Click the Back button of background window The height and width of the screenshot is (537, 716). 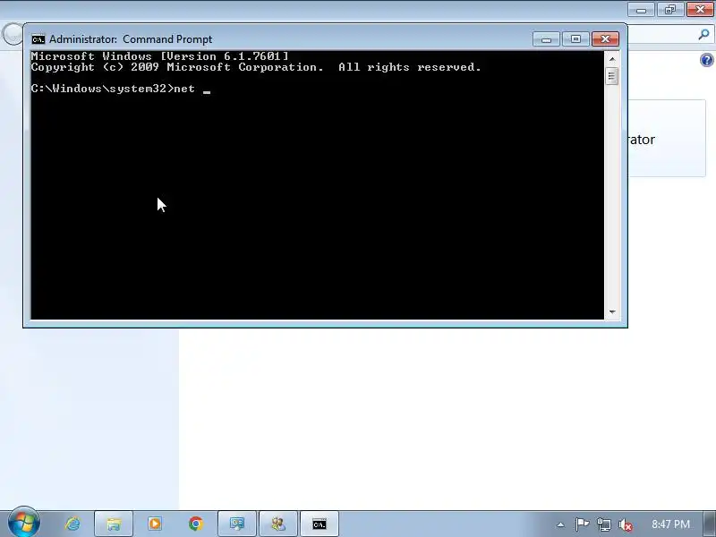pos(12,34)
